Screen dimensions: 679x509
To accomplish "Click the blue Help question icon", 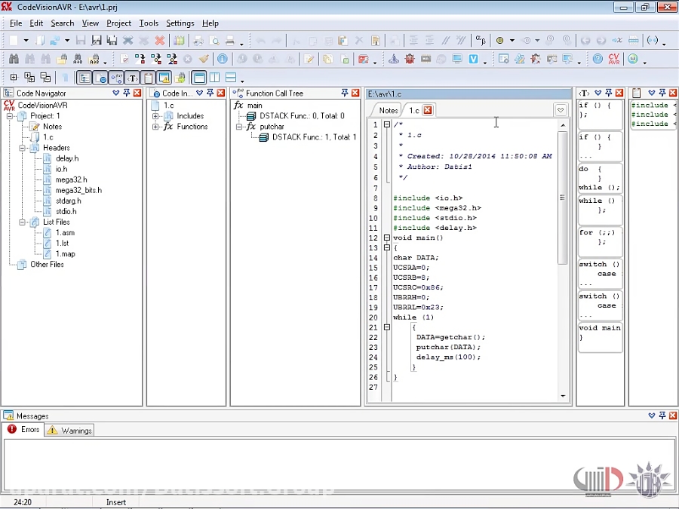I will point(598,59).
